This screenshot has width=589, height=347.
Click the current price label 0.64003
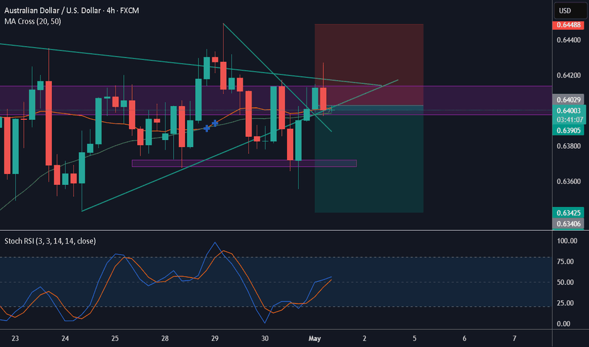tap(568, 110)
